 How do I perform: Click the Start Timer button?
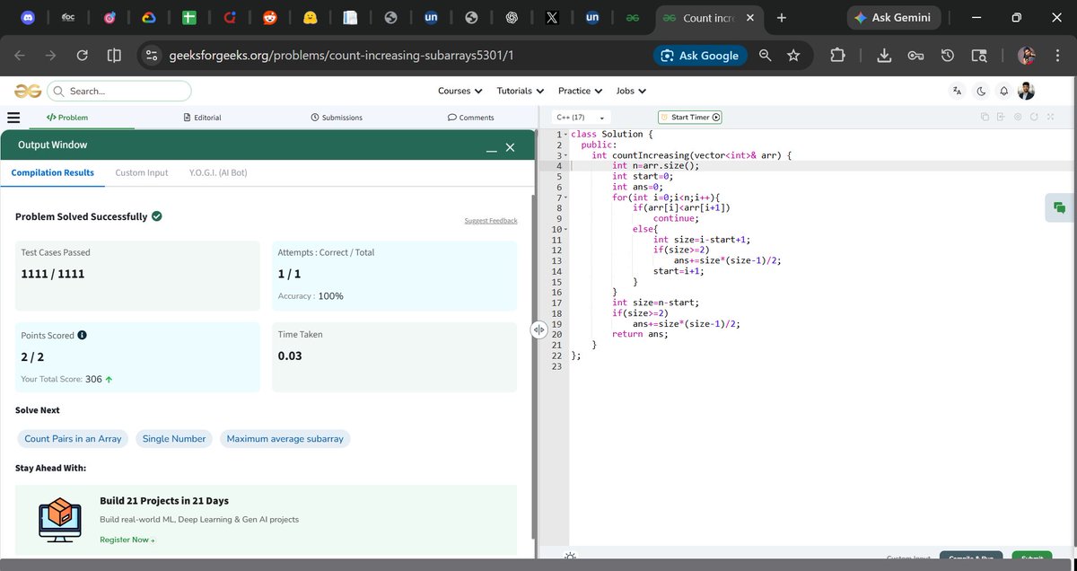[690, 118]
